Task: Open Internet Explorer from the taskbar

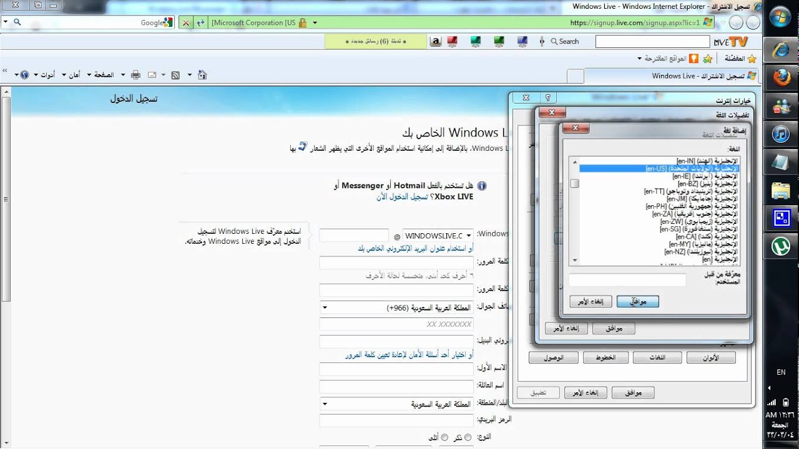Action: pos(781,49)
